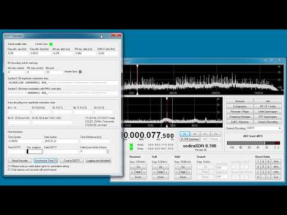Click the Reset Decoder button

click(20, 161)
